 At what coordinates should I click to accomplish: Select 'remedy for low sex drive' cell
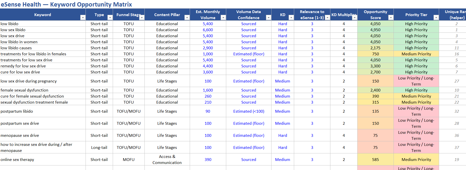pos(43,66)
